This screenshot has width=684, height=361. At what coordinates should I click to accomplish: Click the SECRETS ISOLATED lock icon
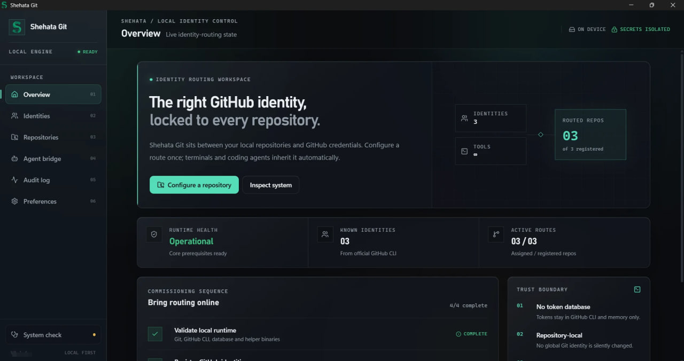614,29
